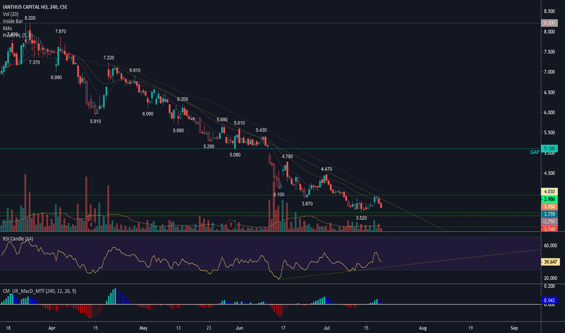Click the 5.680 pivot low label
Screen dimensions: 565x333
pos(178,131)
